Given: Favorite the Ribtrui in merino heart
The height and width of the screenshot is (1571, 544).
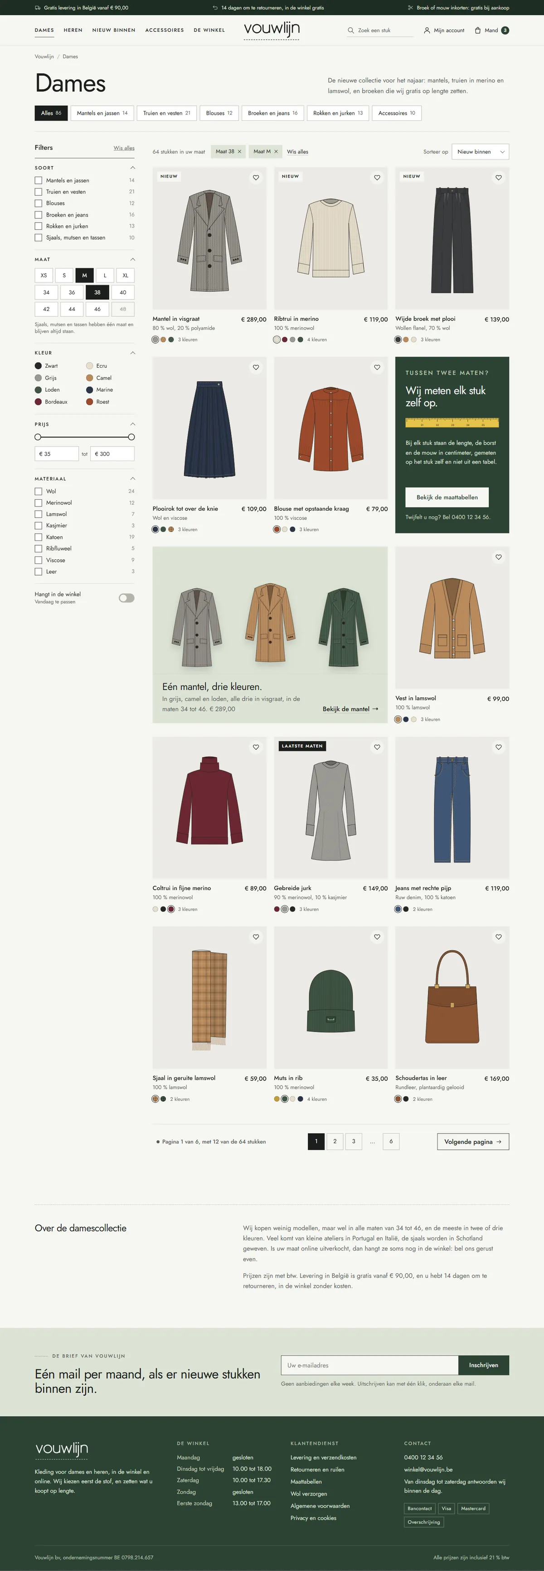Looking at the screenshot, I should pos(377,177).
